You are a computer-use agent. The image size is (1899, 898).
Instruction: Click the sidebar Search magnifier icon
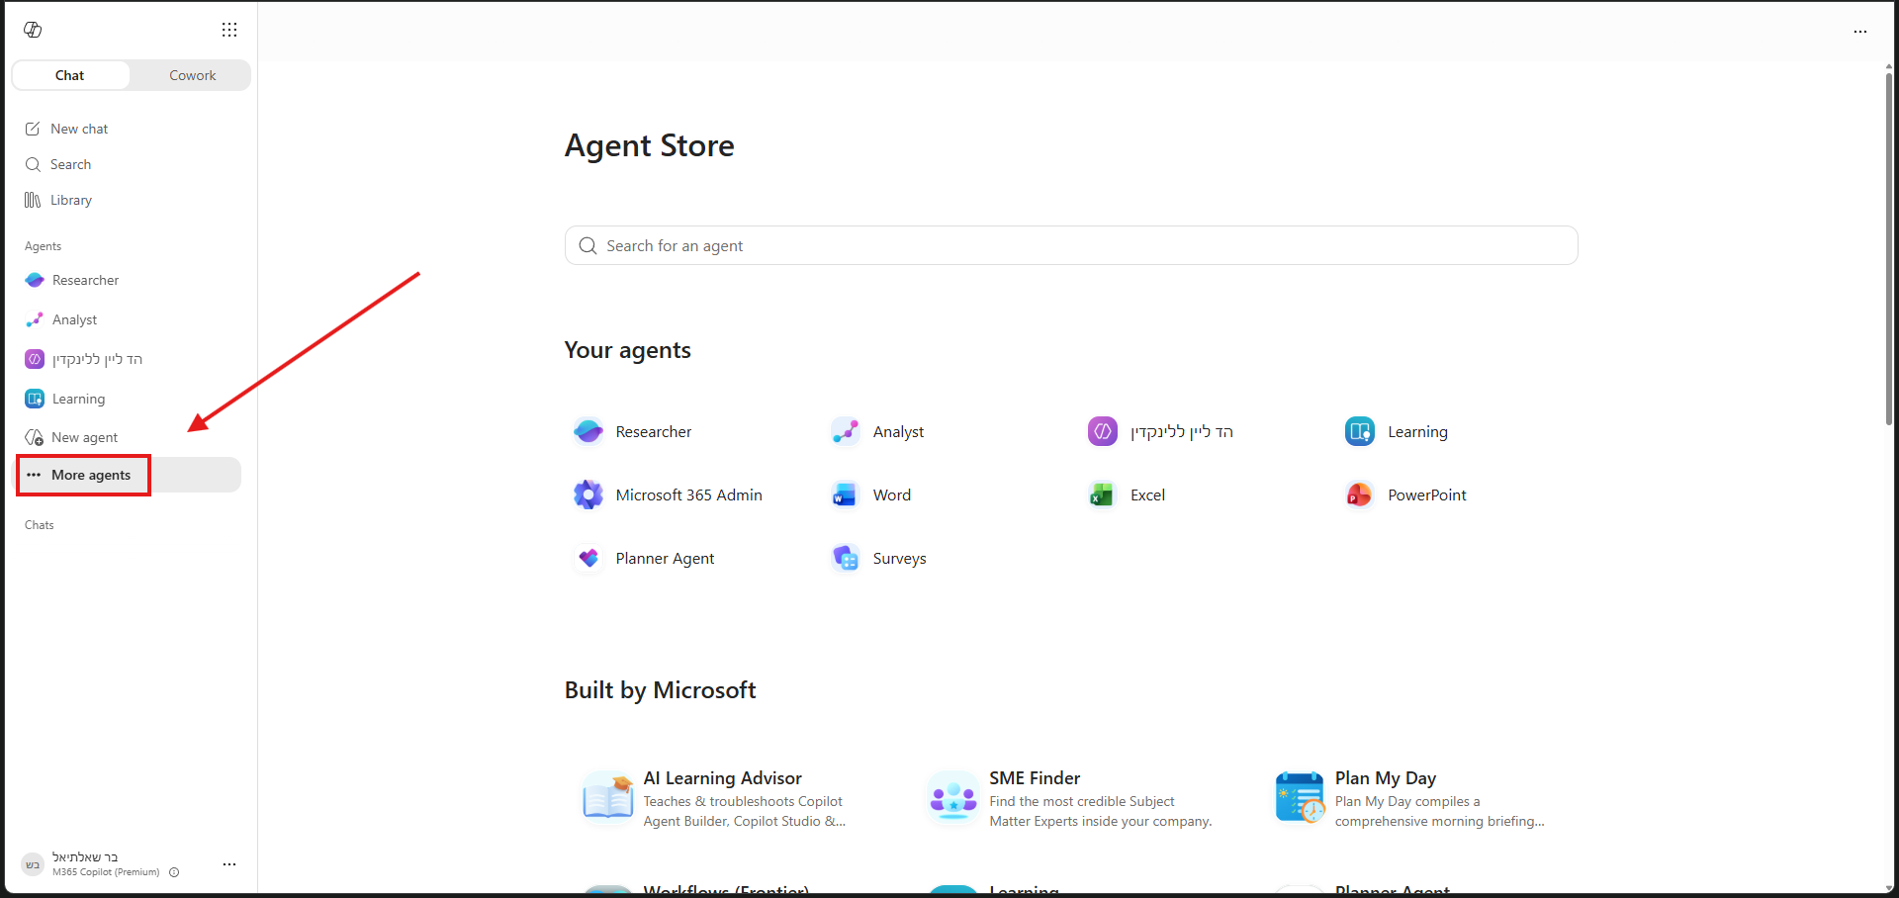(x=33, y=164)
